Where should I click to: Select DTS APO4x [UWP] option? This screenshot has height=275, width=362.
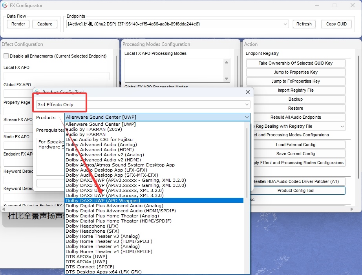pos(154,262)
